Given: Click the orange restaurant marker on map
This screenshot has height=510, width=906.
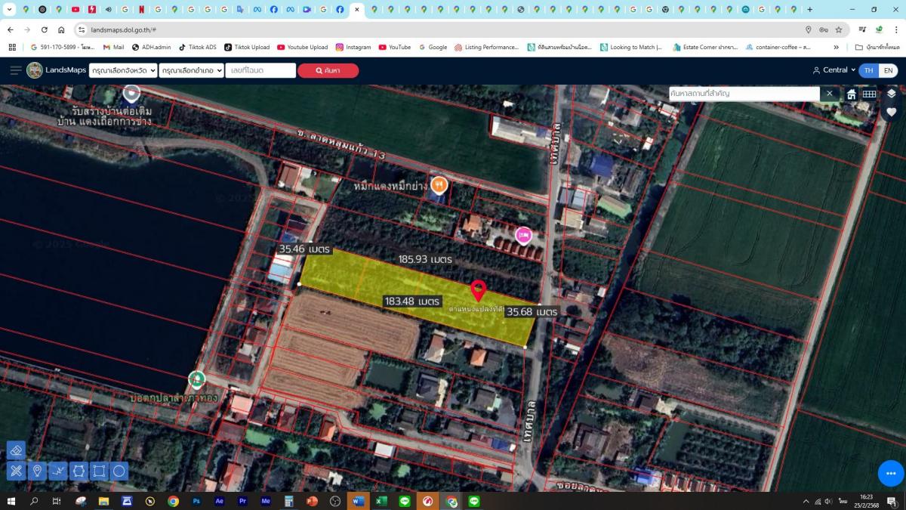Looking at the screenshot, I should pos(439,185).
